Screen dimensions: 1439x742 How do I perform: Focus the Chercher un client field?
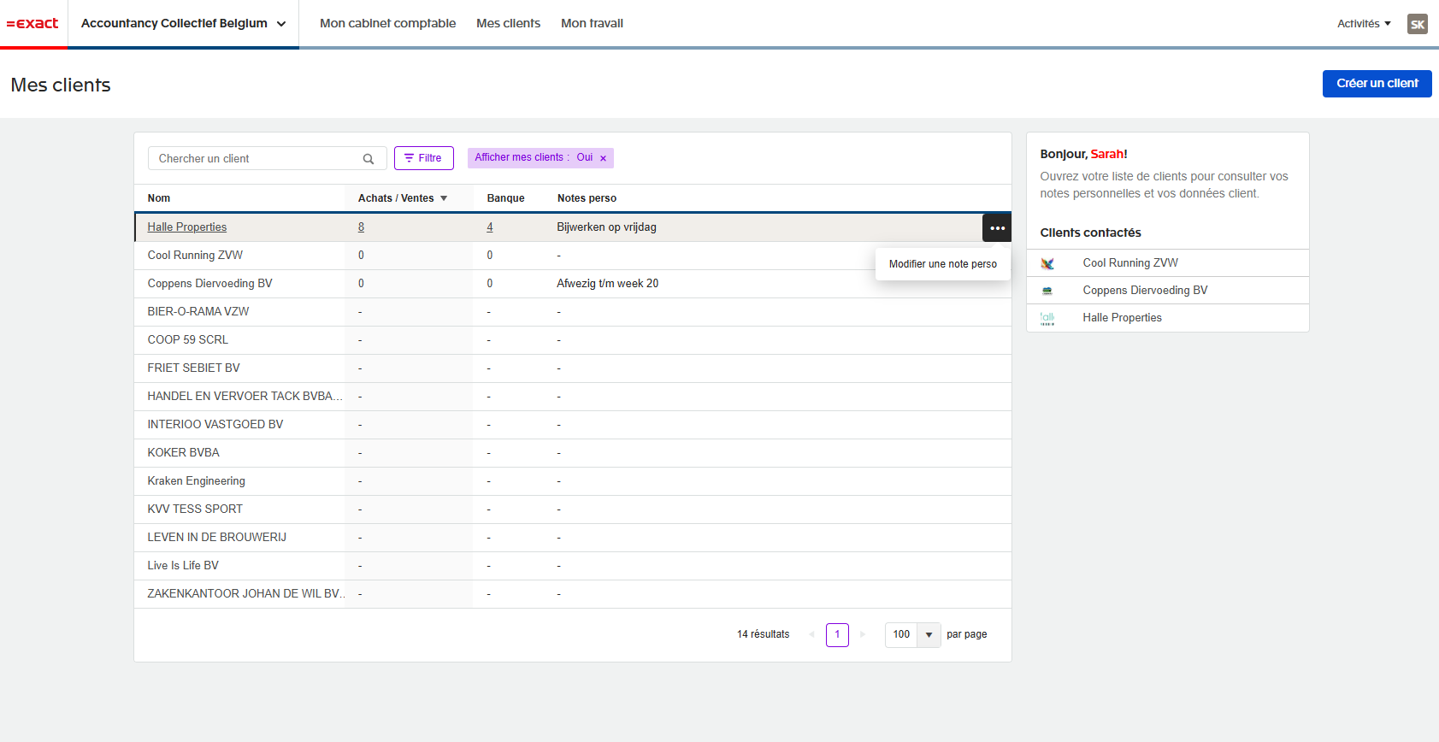tap(268, 159)
